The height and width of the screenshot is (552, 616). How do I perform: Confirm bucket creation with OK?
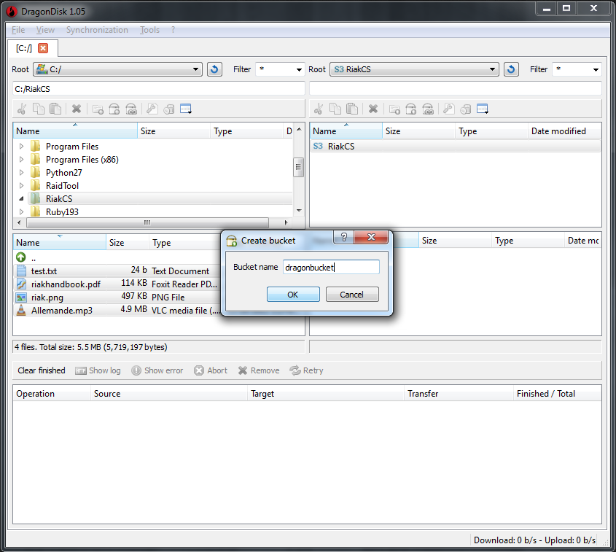click(293, 295)
